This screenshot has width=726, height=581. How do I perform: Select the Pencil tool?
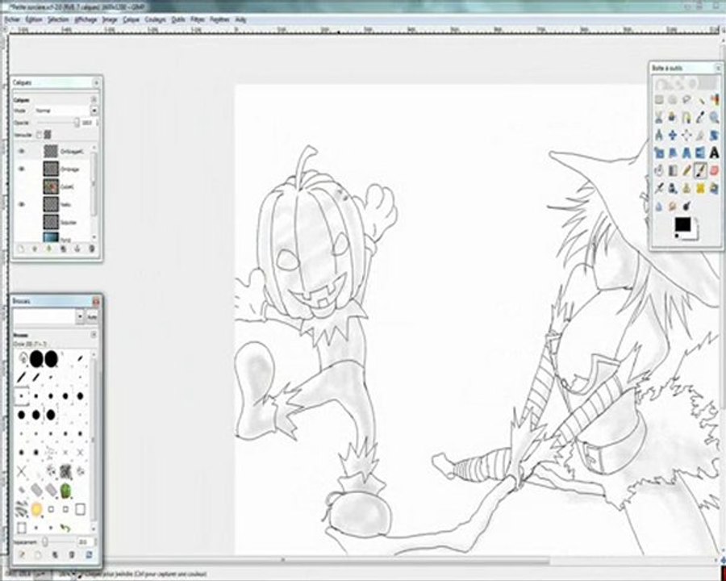686,170
